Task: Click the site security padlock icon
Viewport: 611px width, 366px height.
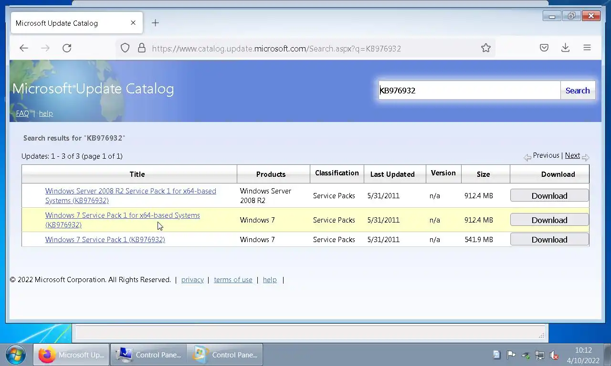Action: pos(141,48)
